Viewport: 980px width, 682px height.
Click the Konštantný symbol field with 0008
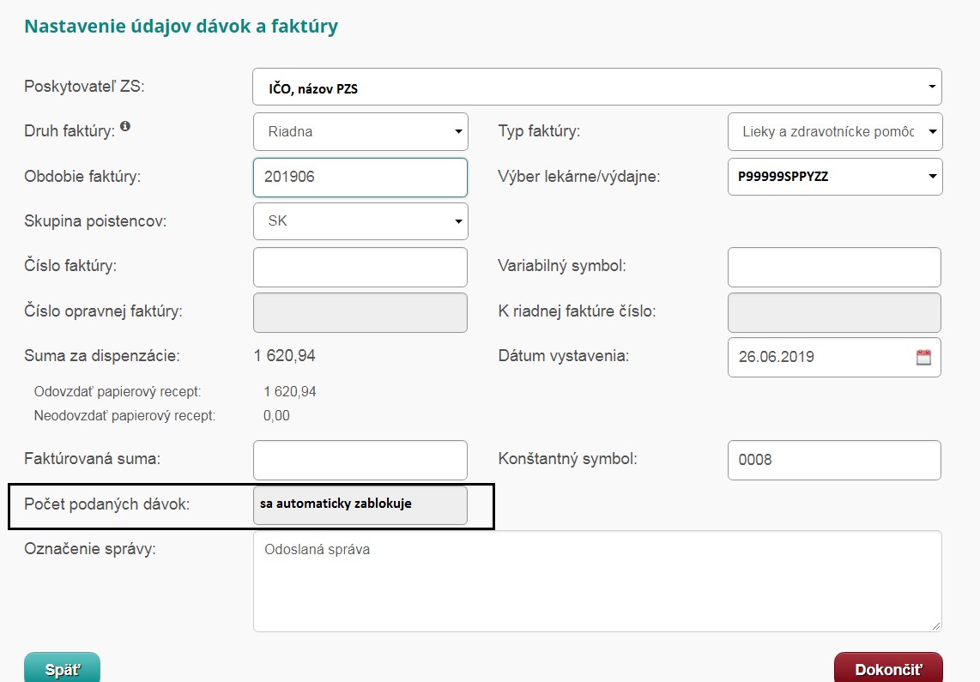pyautogui.click(x=834, y=460)
